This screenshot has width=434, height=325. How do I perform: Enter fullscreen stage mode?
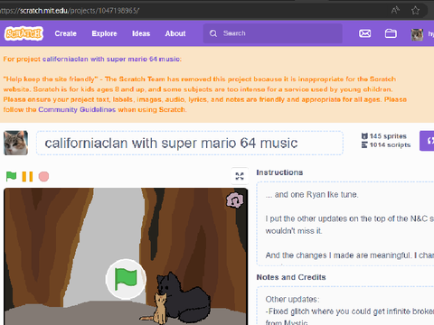click(240, 176)
